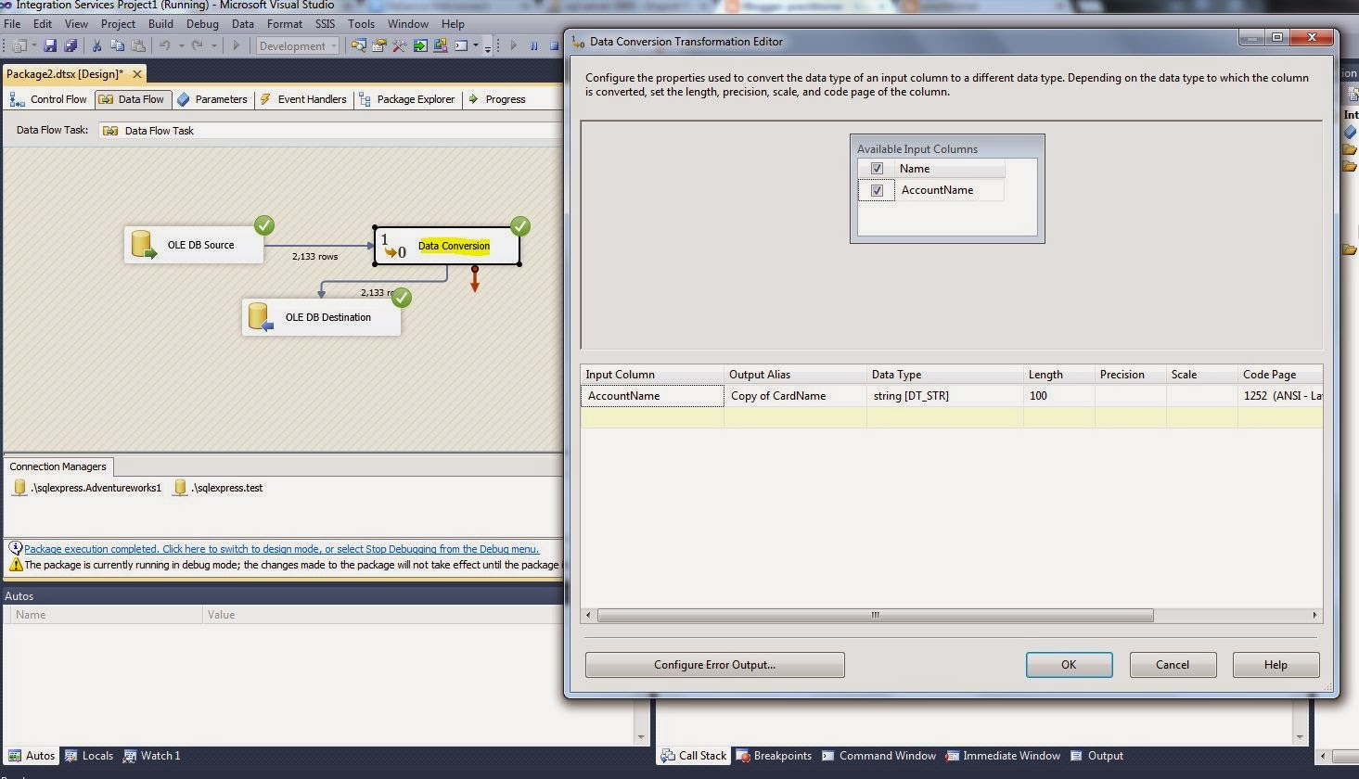Open the Code Page 1252 cell dropdown

click(1280, 396)
